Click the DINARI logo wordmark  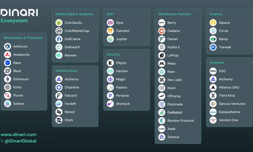point(19,12)
